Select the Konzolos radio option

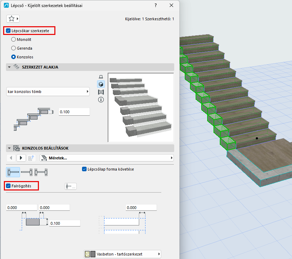click(x=13, y=57)
